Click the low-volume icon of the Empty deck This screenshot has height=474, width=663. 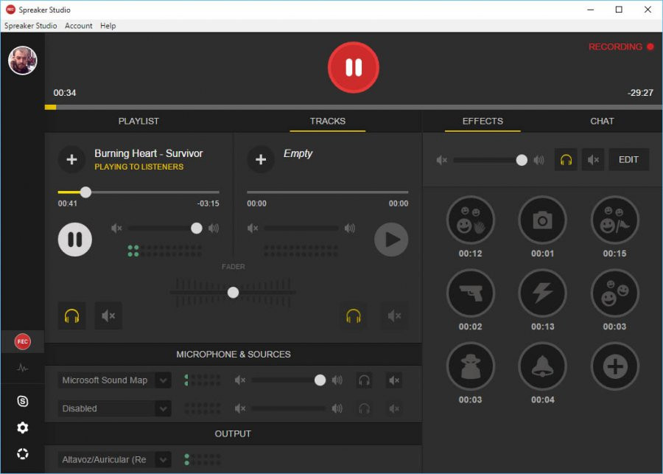click(253, 229)
